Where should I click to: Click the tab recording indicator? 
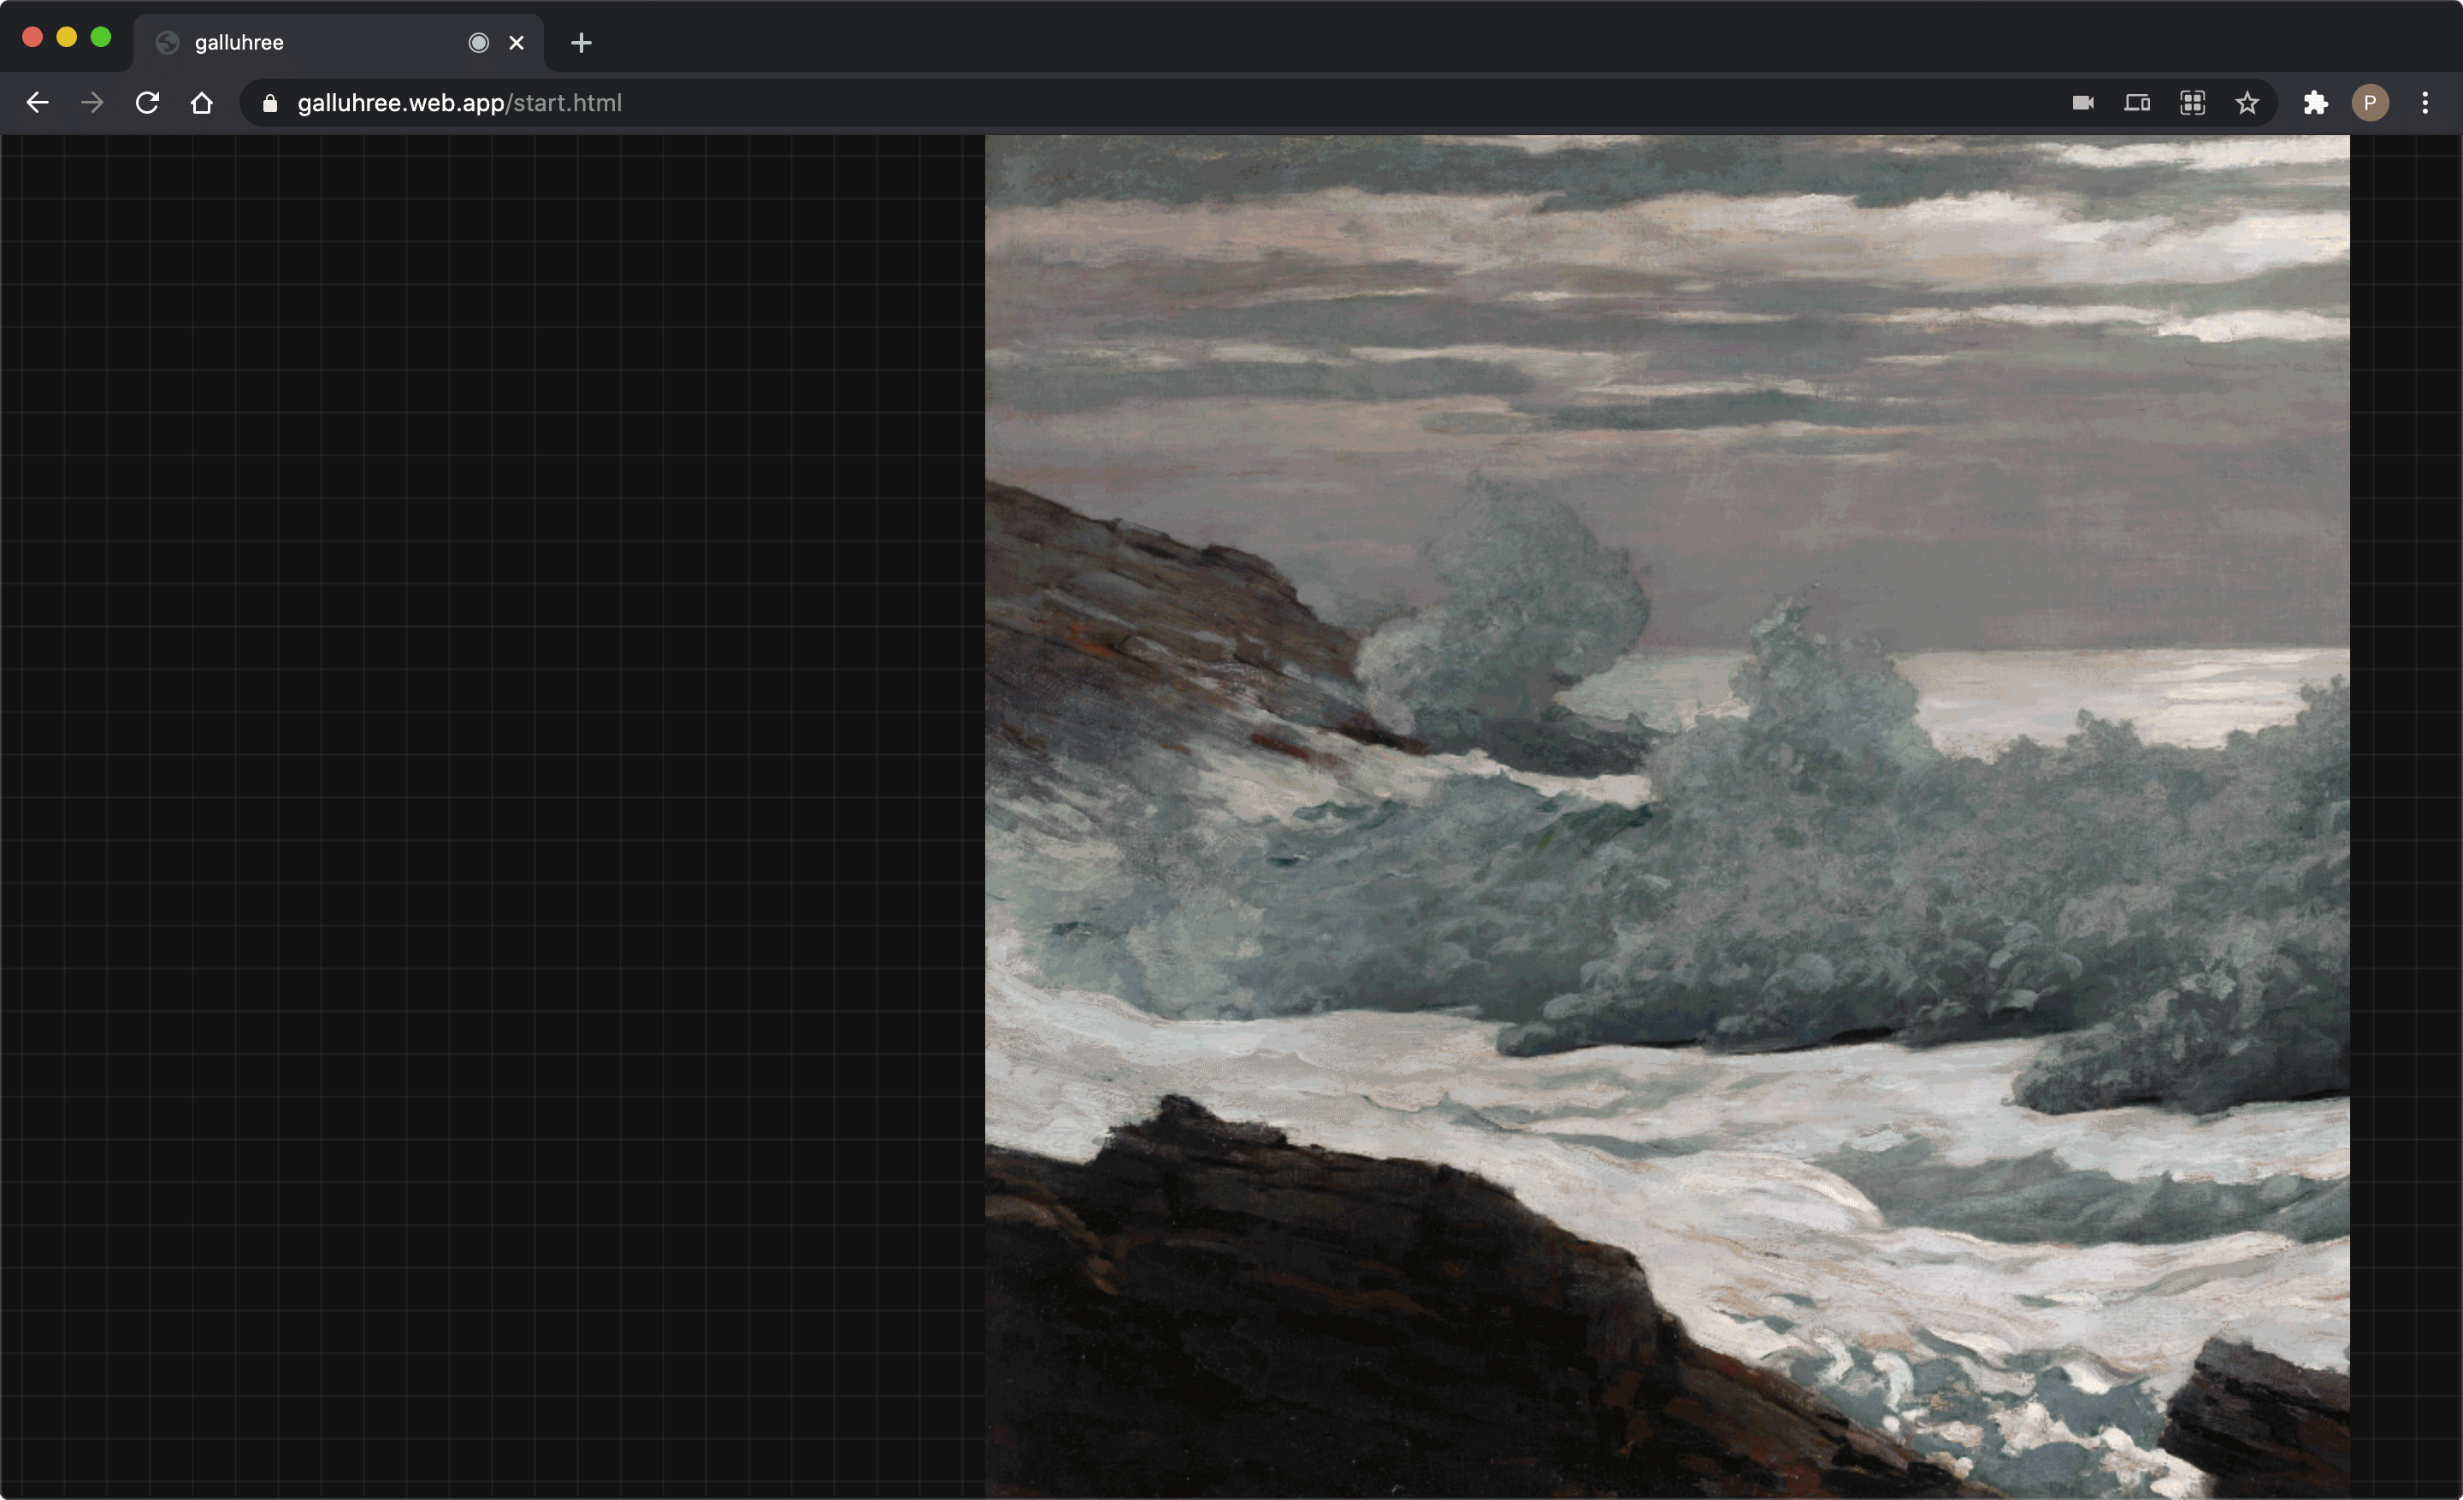tap(479, 43)
